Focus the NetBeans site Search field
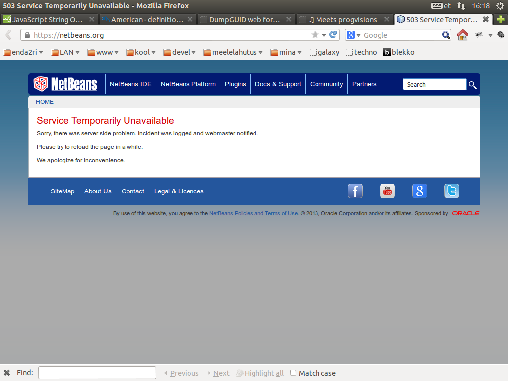The width and height of the screenshot is (508, 381). pyautogui.click(x=435, y=84)
